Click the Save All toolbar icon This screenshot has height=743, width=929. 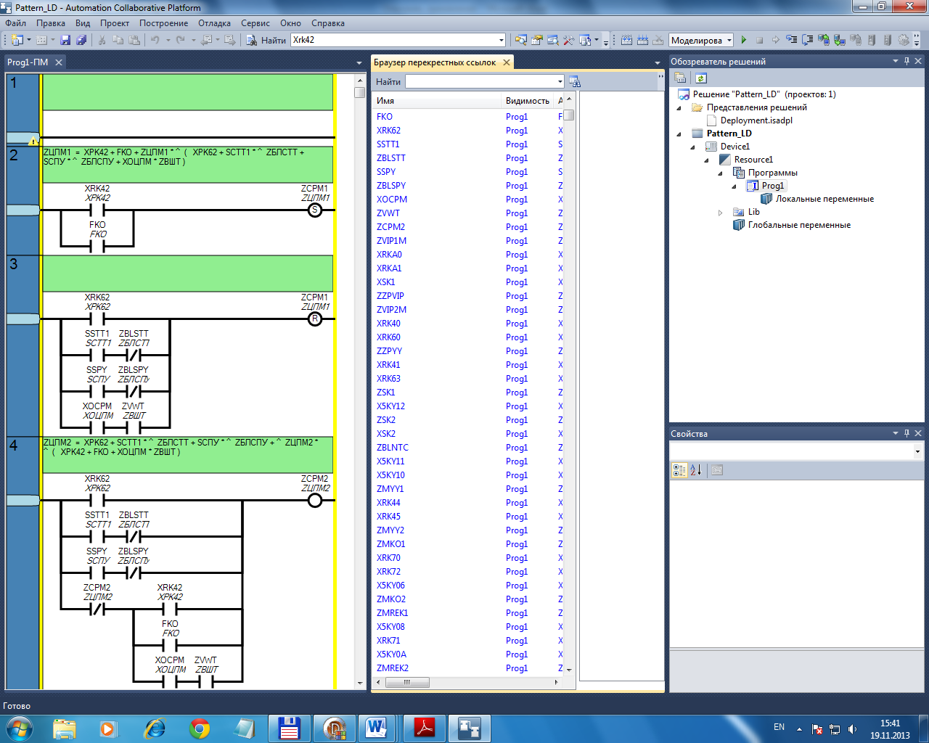click(81, 41)
